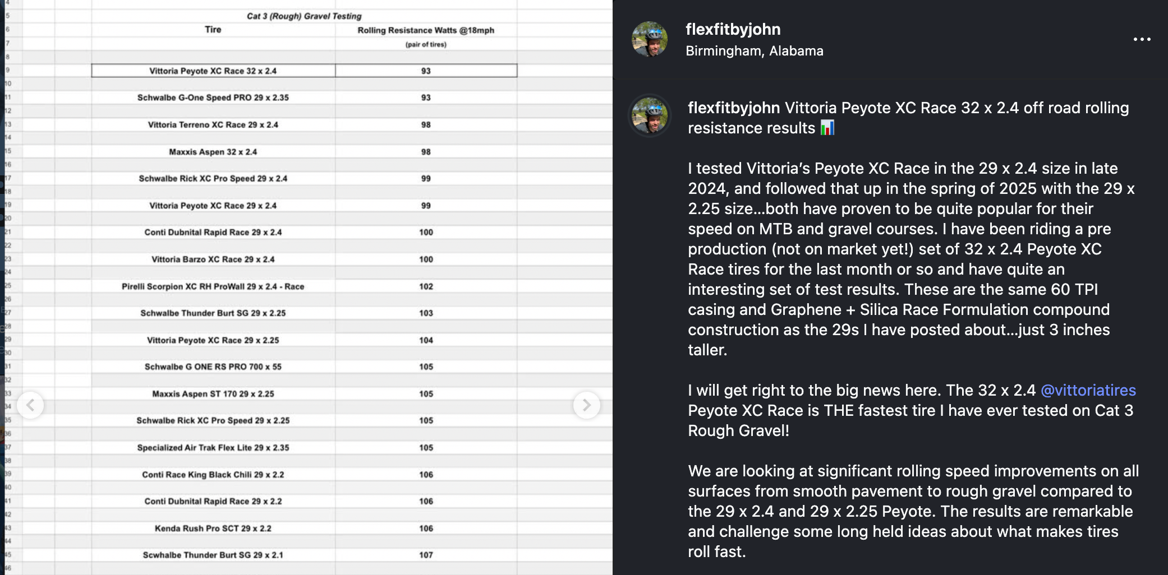Select the Vittoria Peyote XC Race 32 x 2.4 cell

click(x=213, y=71)
